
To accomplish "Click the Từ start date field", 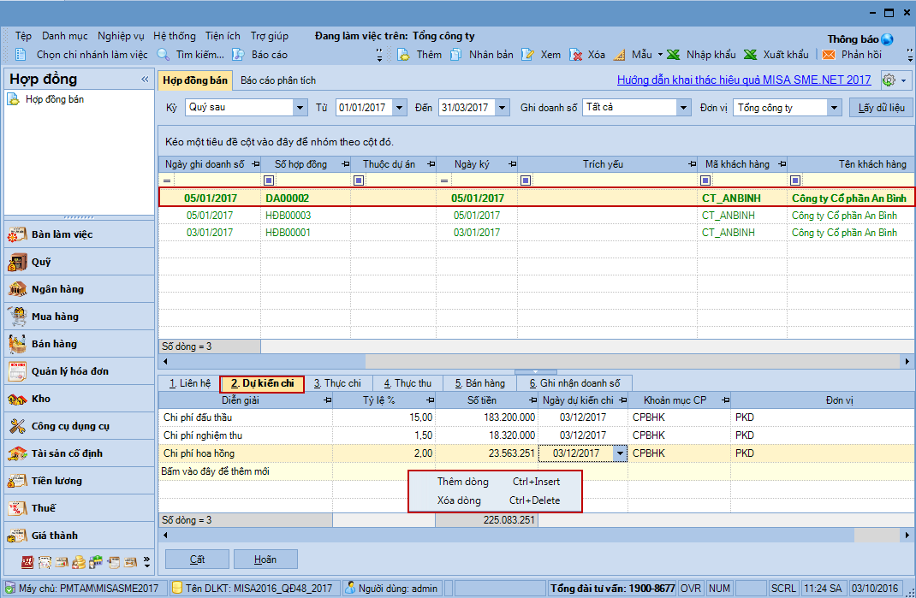I will (363, 108).
